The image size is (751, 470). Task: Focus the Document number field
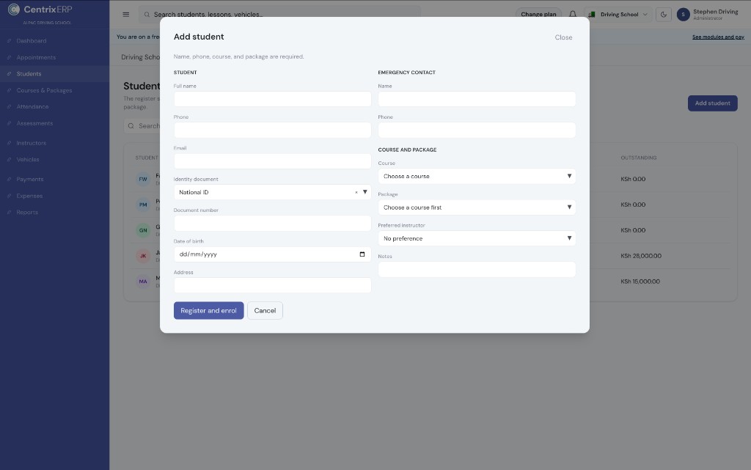(x=272, y=223)
